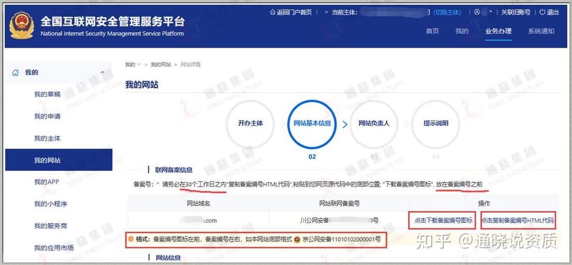This screenshot has height=265, width=572.
Task: Click the domain cell ending in .com
Action: pyautogui.click(x=199, y=220)
